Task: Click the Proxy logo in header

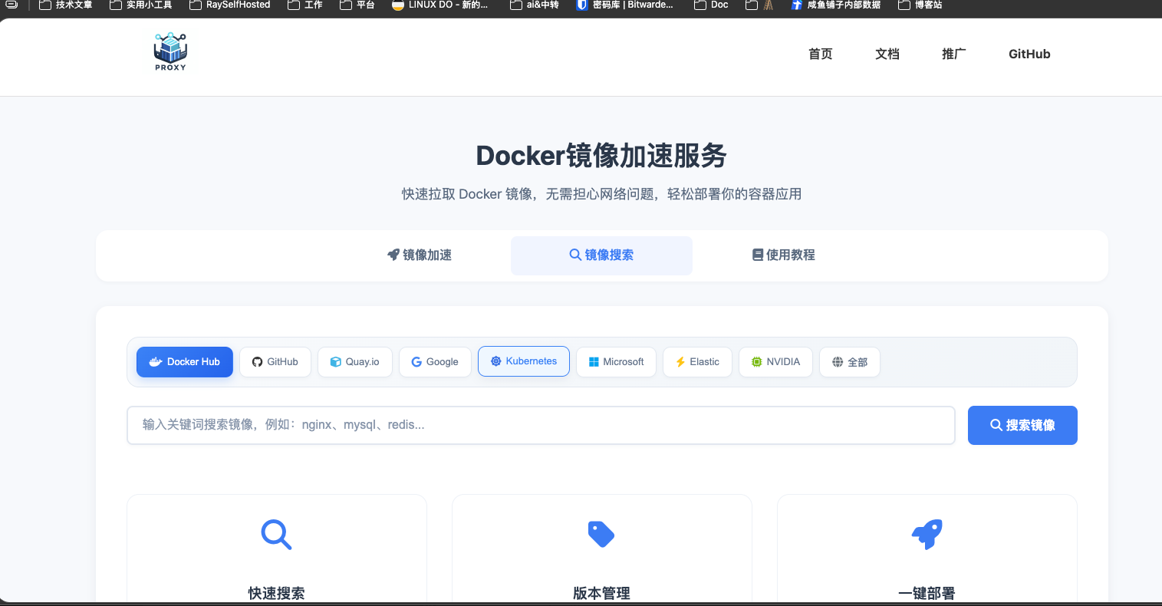Action: tap(170, 51)
